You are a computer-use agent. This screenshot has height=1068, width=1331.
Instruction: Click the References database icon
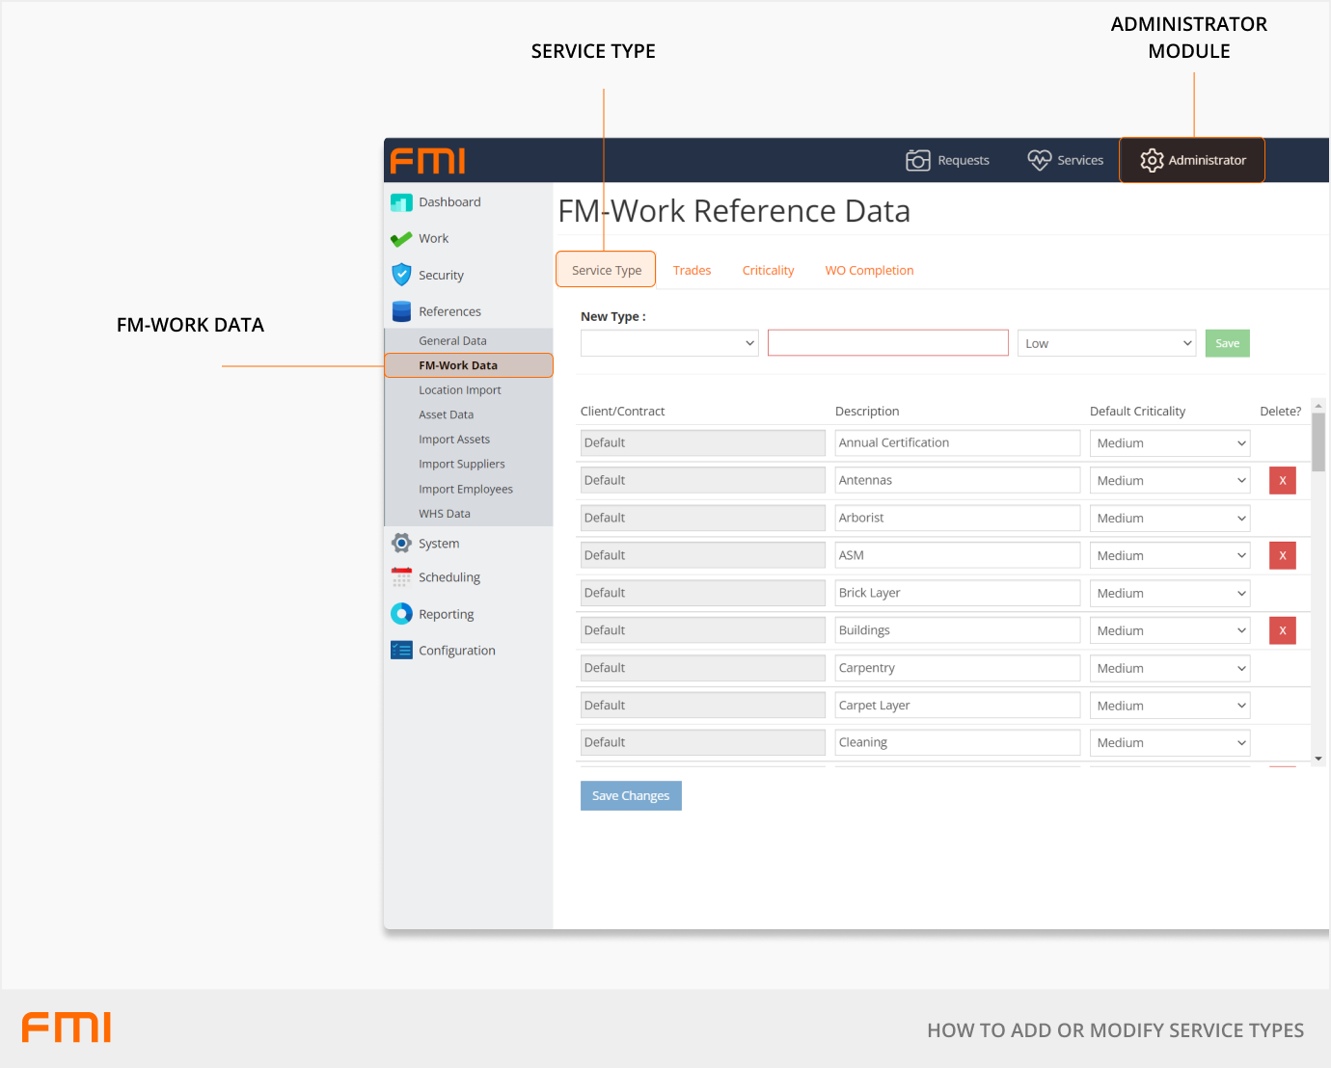[401, 311]
